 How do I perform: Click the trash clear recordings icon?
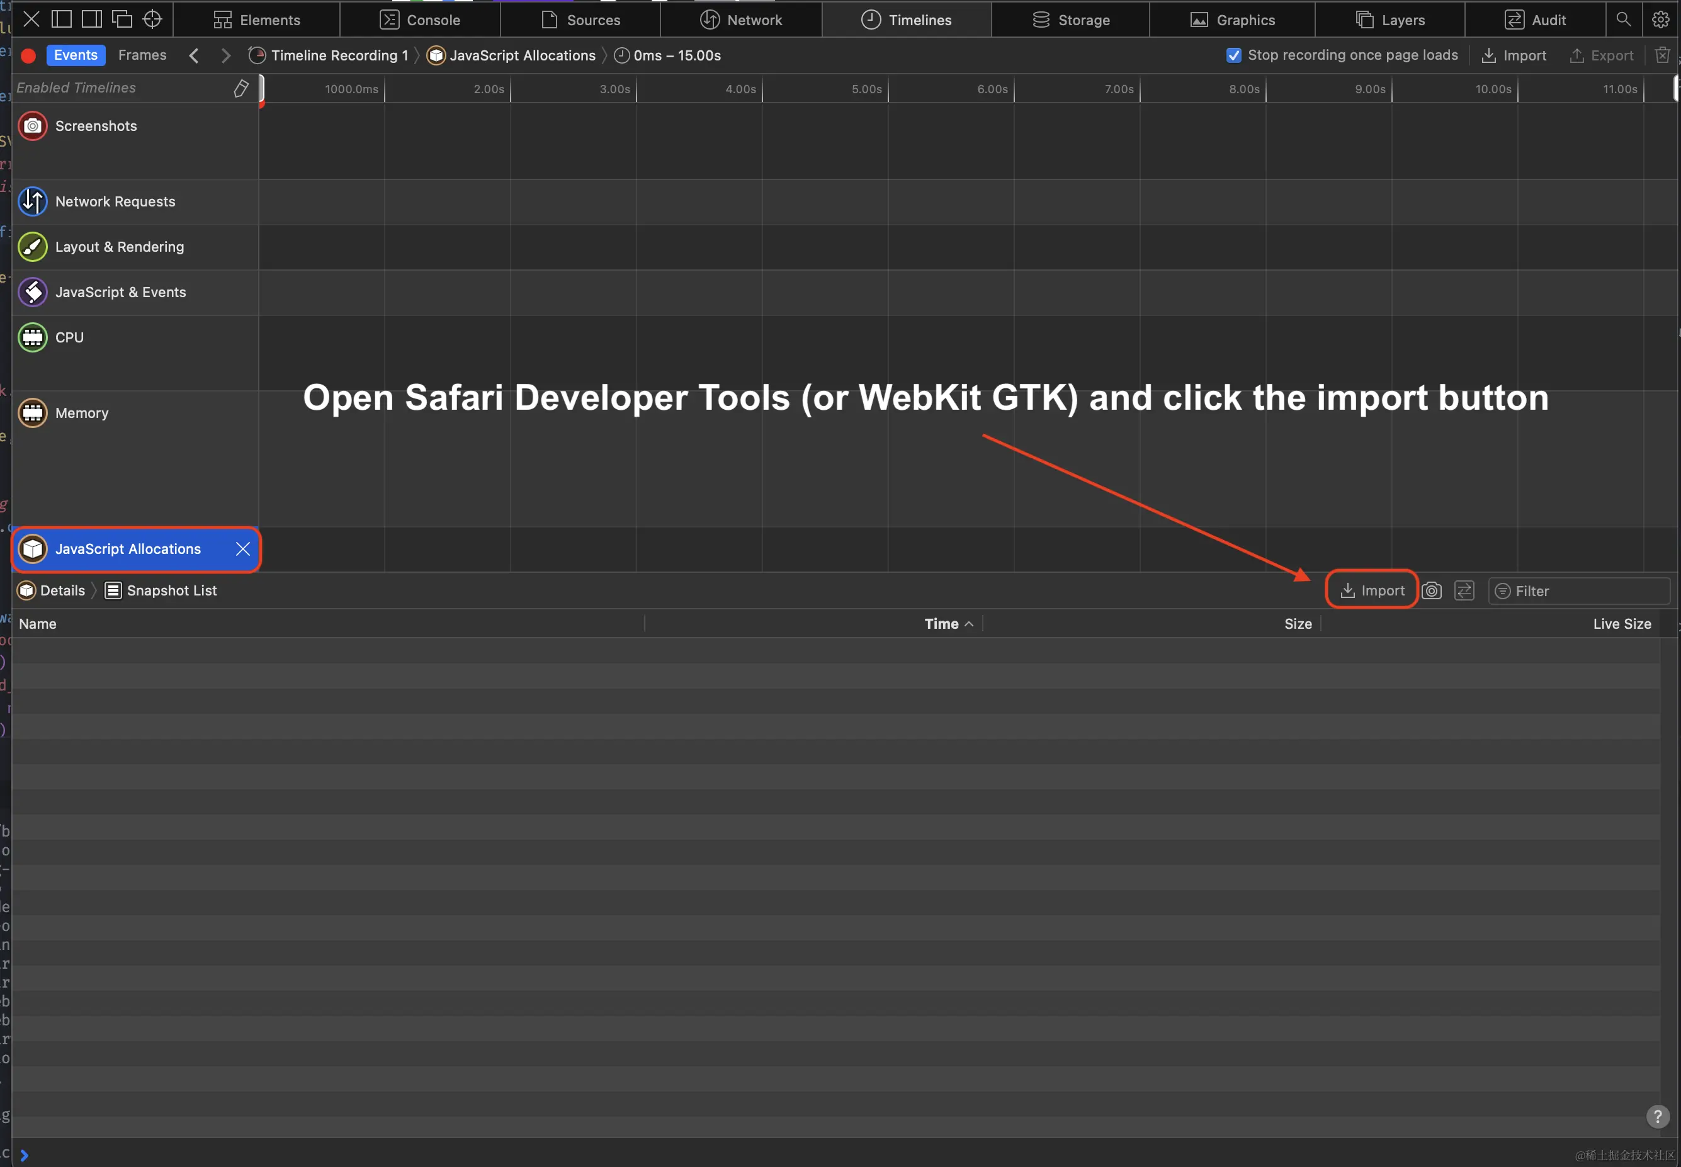(x=1662, y=55)
